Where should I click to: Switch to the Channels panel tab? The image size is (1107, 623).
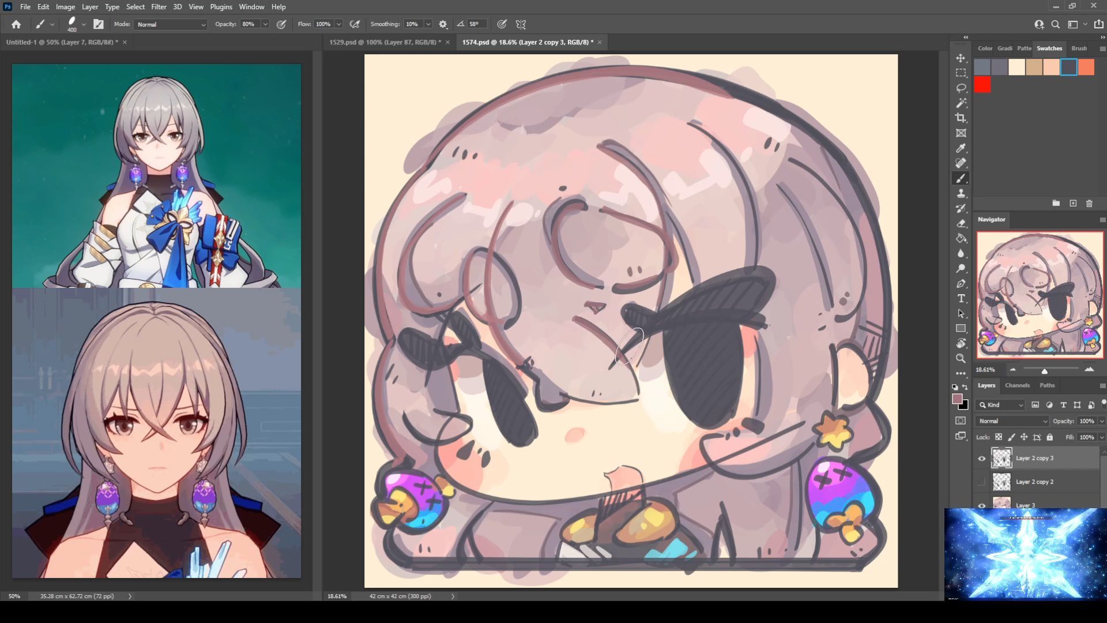pos(1016,385)
